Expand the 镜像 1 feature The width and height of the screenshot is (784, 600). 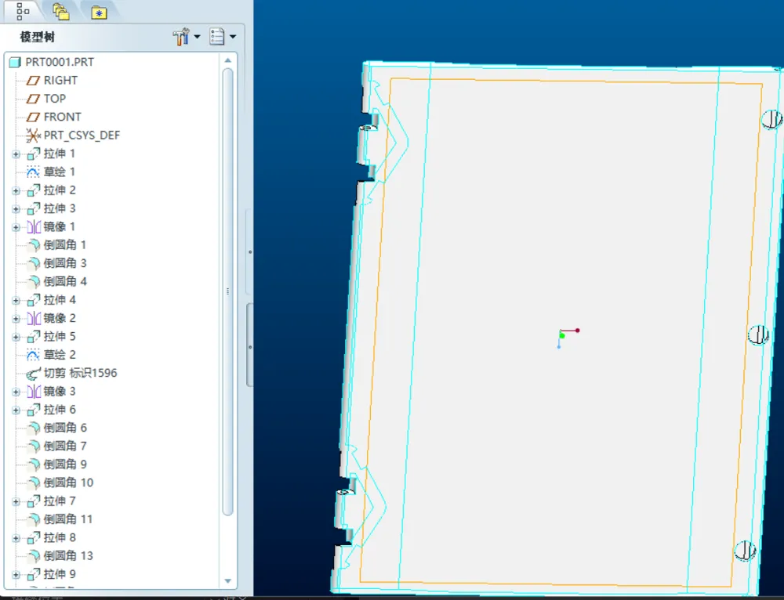[16, 227]
